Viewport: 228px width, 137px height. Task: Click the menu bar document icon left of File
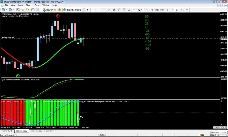(x=2, y=5)
